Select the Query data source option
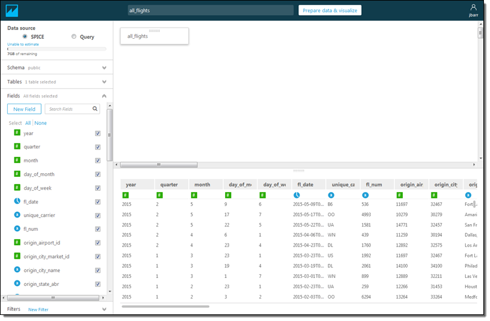This screenshot has height=321, width=490. point(74,36)
